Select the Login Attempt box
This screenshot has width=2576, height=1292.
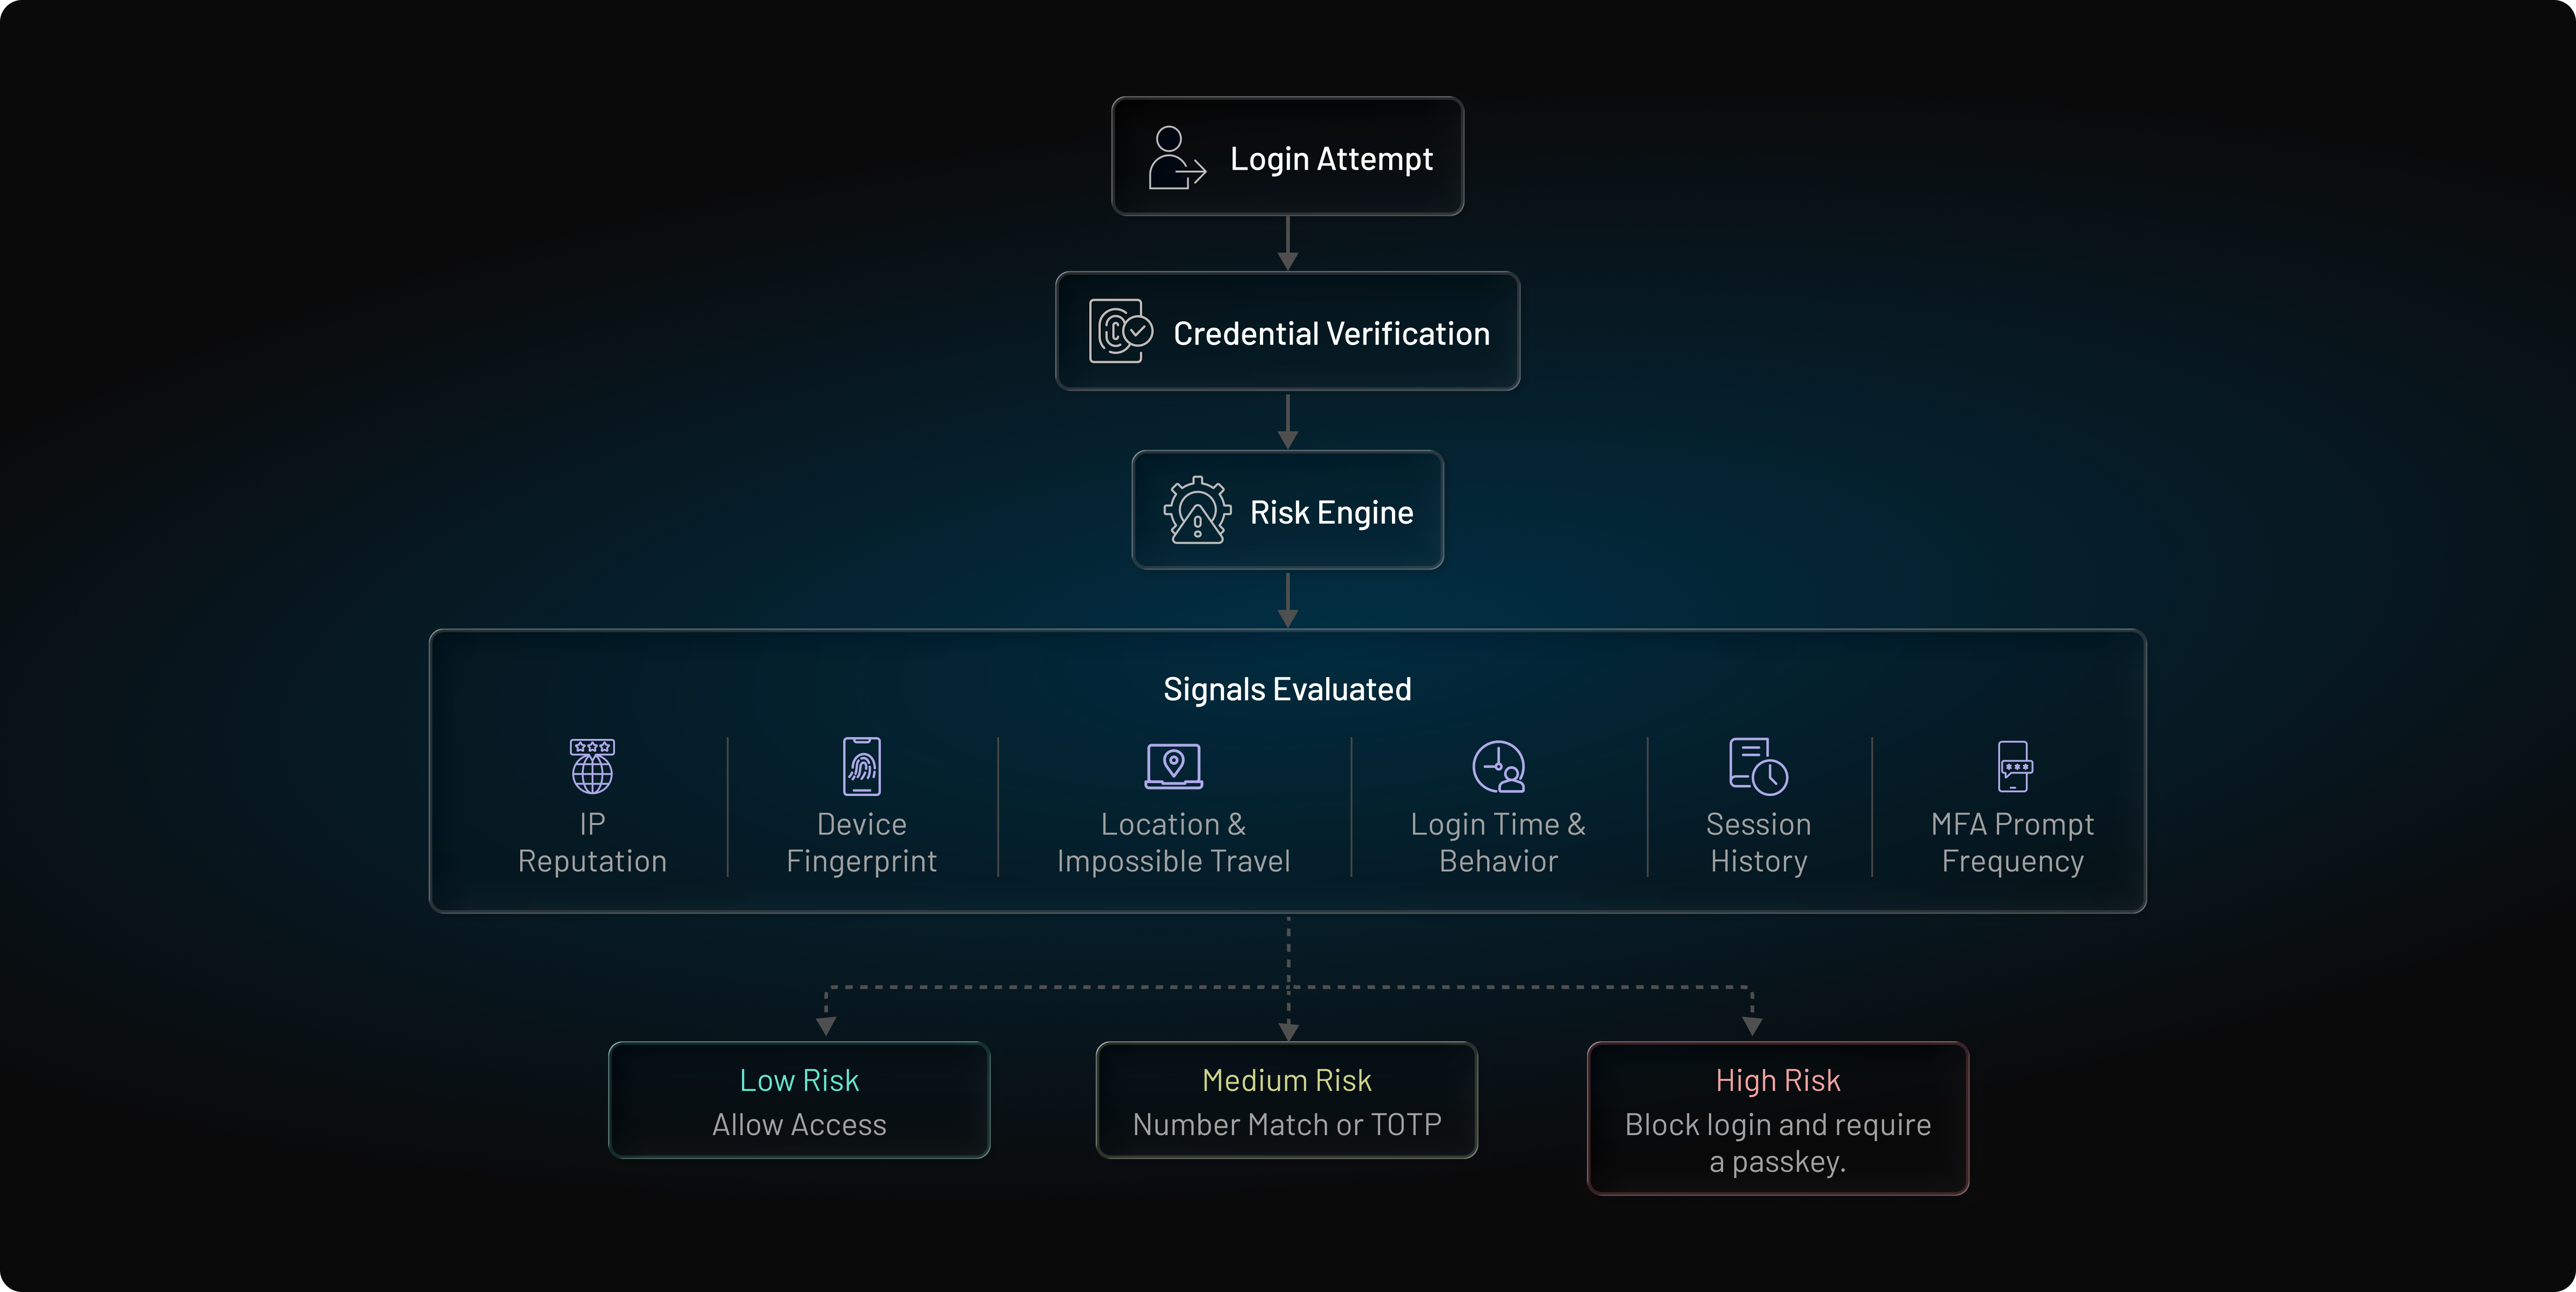(1288, 156)
